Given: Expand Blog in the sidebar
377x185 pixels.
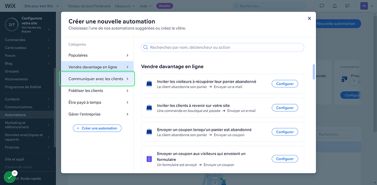Looking at the screenshot, I should click(27, 63).
